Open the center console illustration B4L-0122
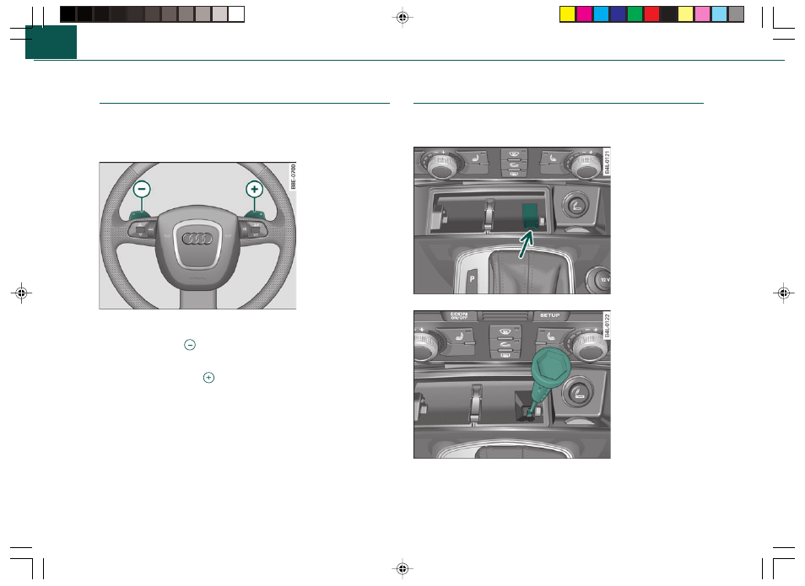 512,384
